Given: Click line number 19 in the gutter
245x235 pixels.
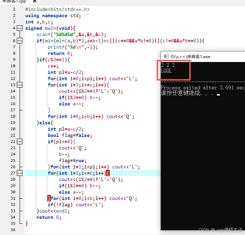Looking at the screenshot, I should click(13, 123).
